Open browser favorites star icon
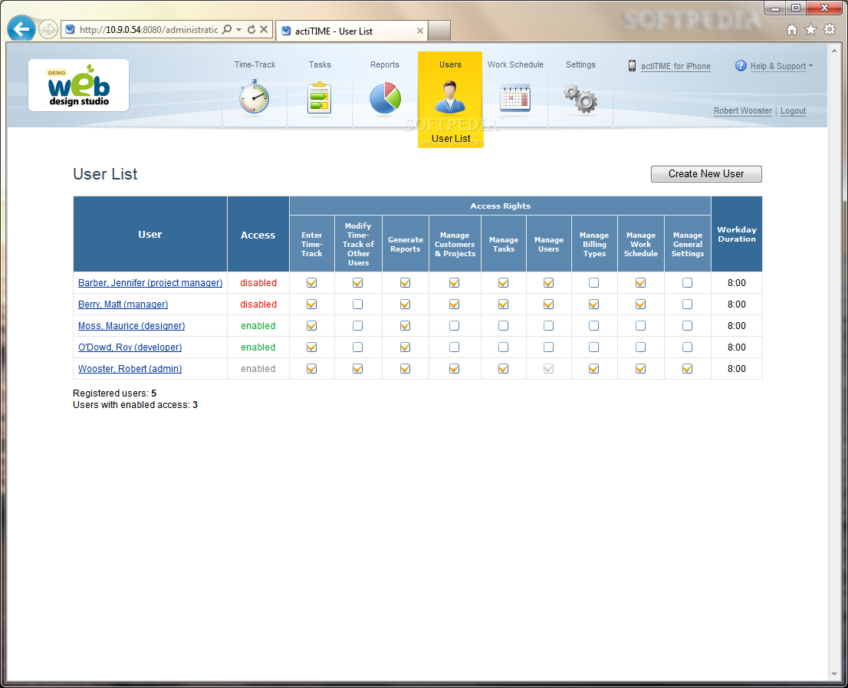This screenshot has height=688, width=848. click(810, 30)
